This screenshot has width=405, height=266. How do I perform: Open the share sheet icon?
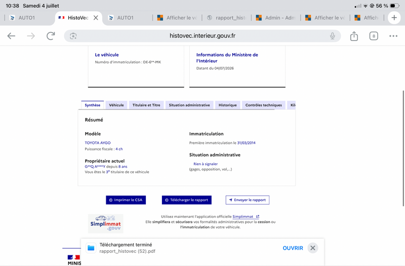354,36
